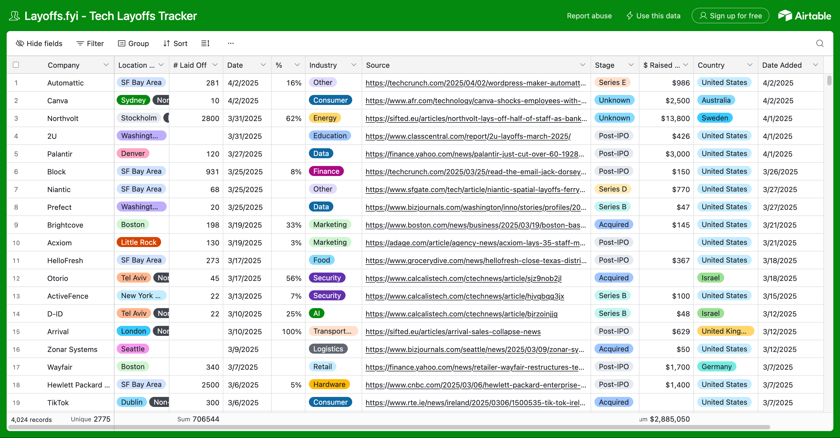The height and width of the screenshot is (438, 840).
Task: Select the Northvolt company cell
Action: 62,118
